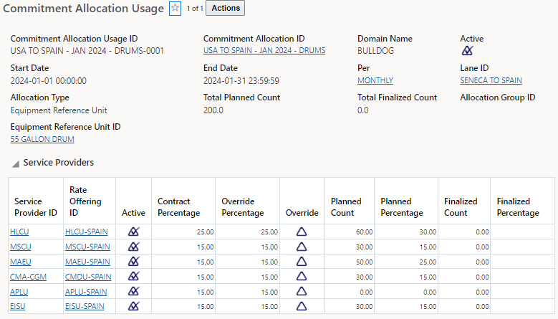Screen dimensions: 558x319
Task: Click the Active check icon in CMA-CGM row
Action: coord(134,276)
